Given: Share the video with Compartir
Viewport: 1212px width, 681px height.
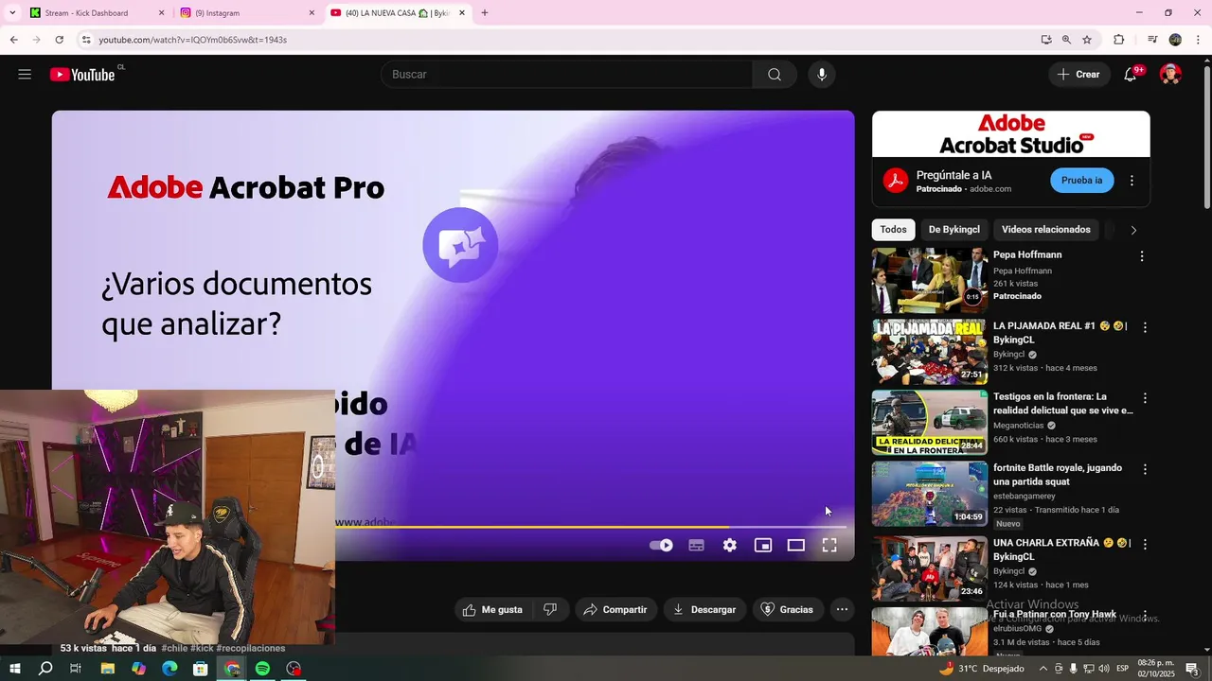Looking at the screenshot, I should coord(615,610).
